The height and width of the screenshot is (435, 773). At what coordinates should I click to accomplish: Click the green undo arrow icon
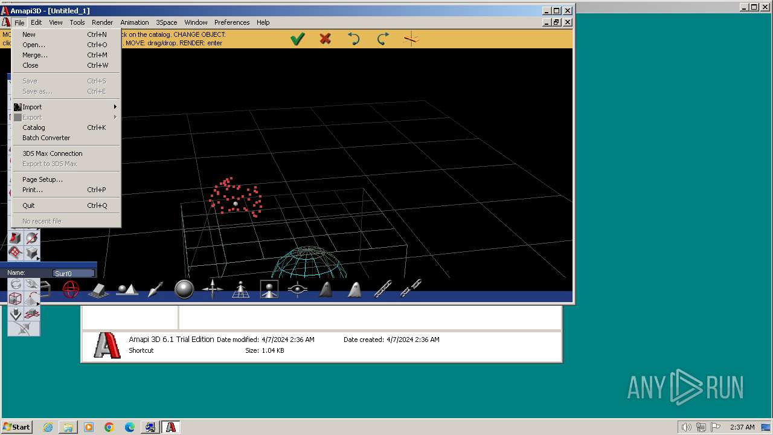tap(354, 39)
